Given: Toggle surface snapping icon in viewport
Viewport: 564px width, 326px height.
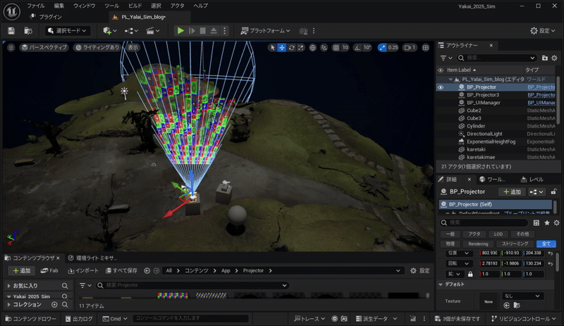Looking at the screenshot, I should tap(324, 47).
